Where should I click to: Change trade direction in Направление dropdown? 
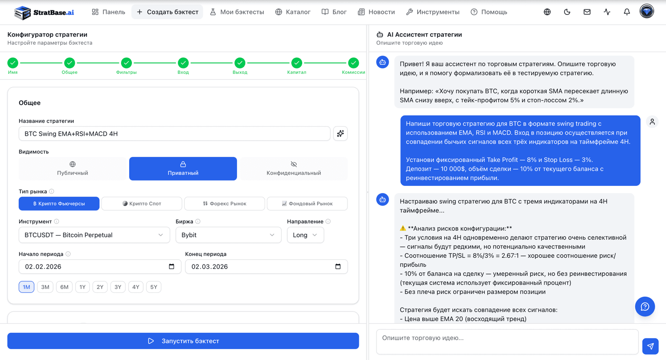click(x=305, y=235)
